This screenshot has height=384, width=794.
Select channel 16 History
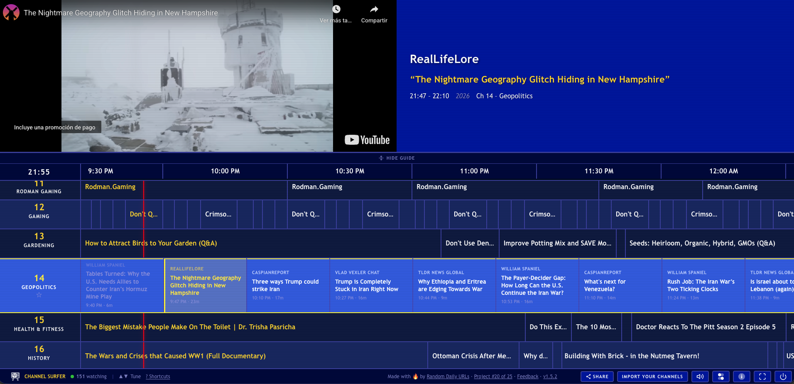(x=39, y=353)
